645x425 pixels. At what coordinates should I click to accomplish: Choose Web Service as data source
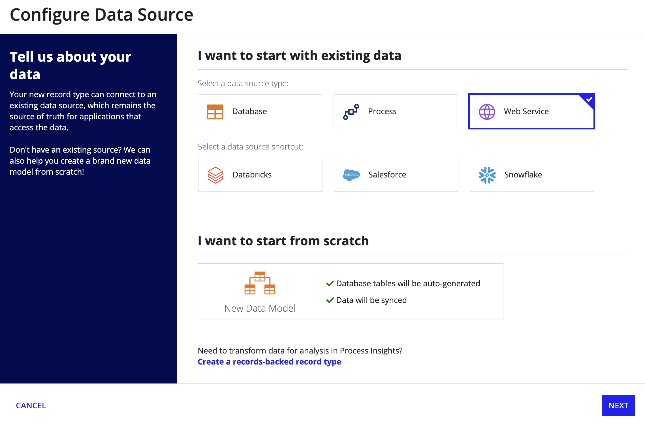tap(532, 111)
